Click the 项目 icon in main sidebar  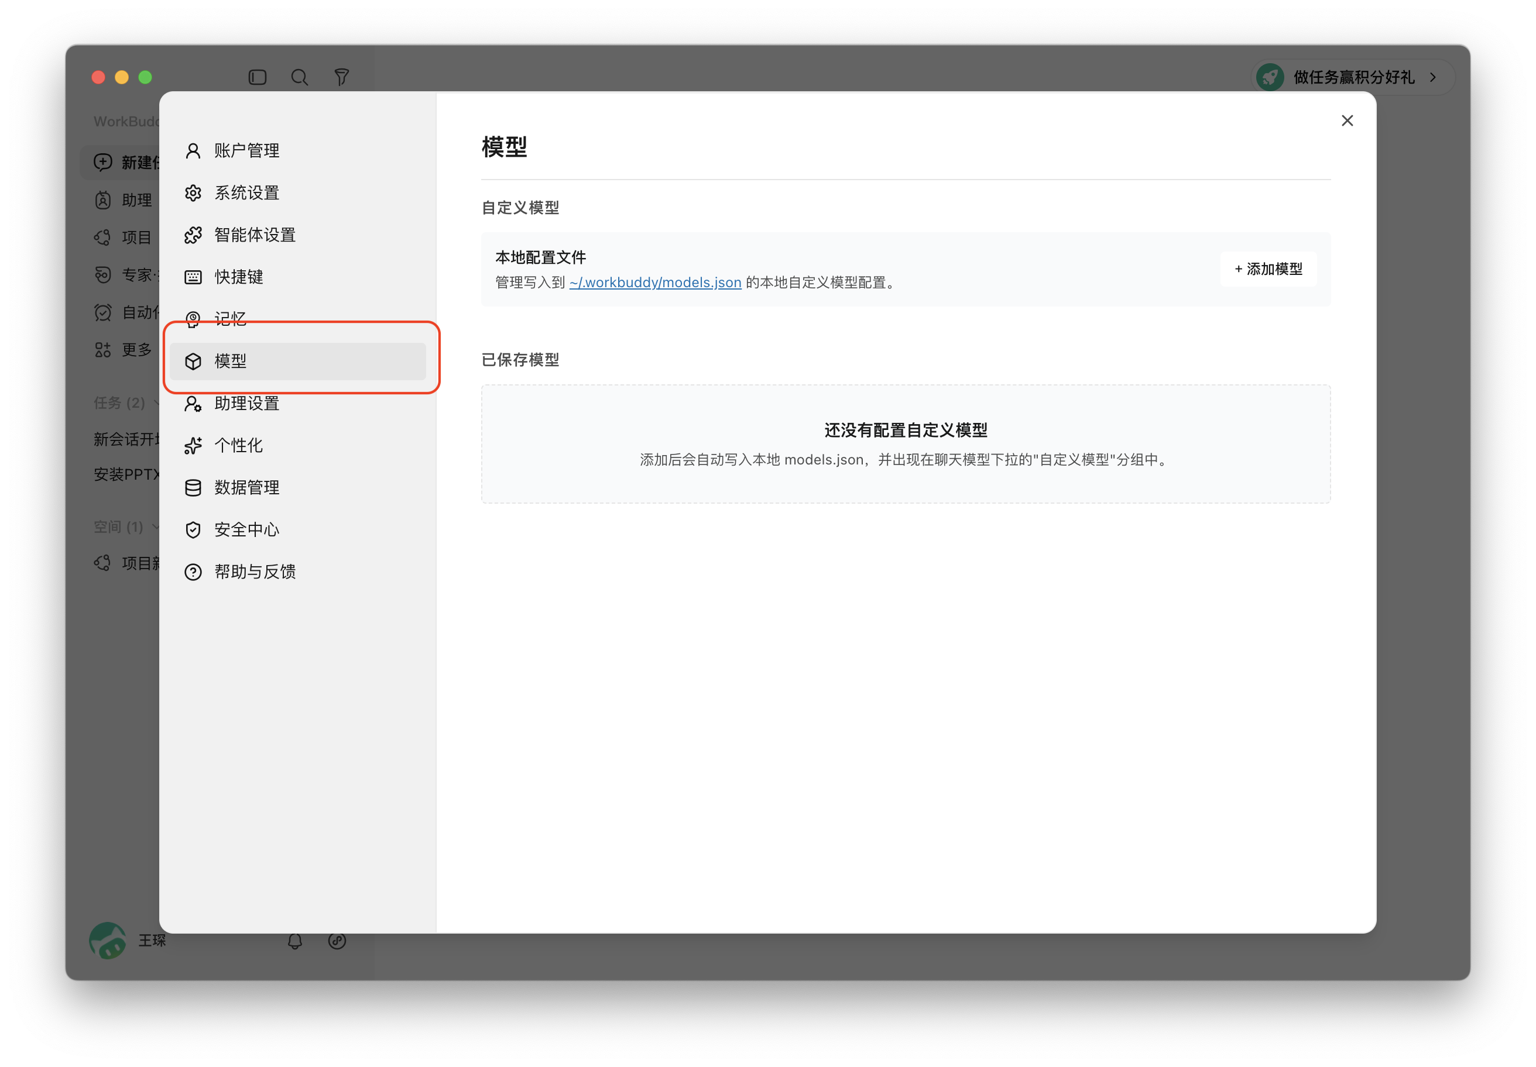click(x=103, y=238)
